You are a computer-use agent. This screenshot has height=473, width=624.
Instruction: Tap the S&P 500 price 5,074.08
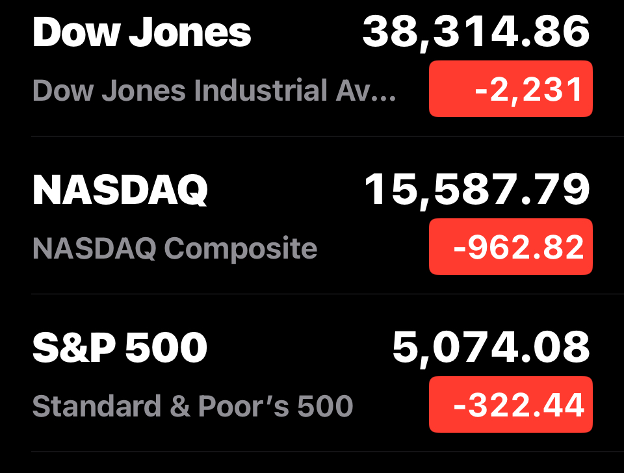[491, 348]
